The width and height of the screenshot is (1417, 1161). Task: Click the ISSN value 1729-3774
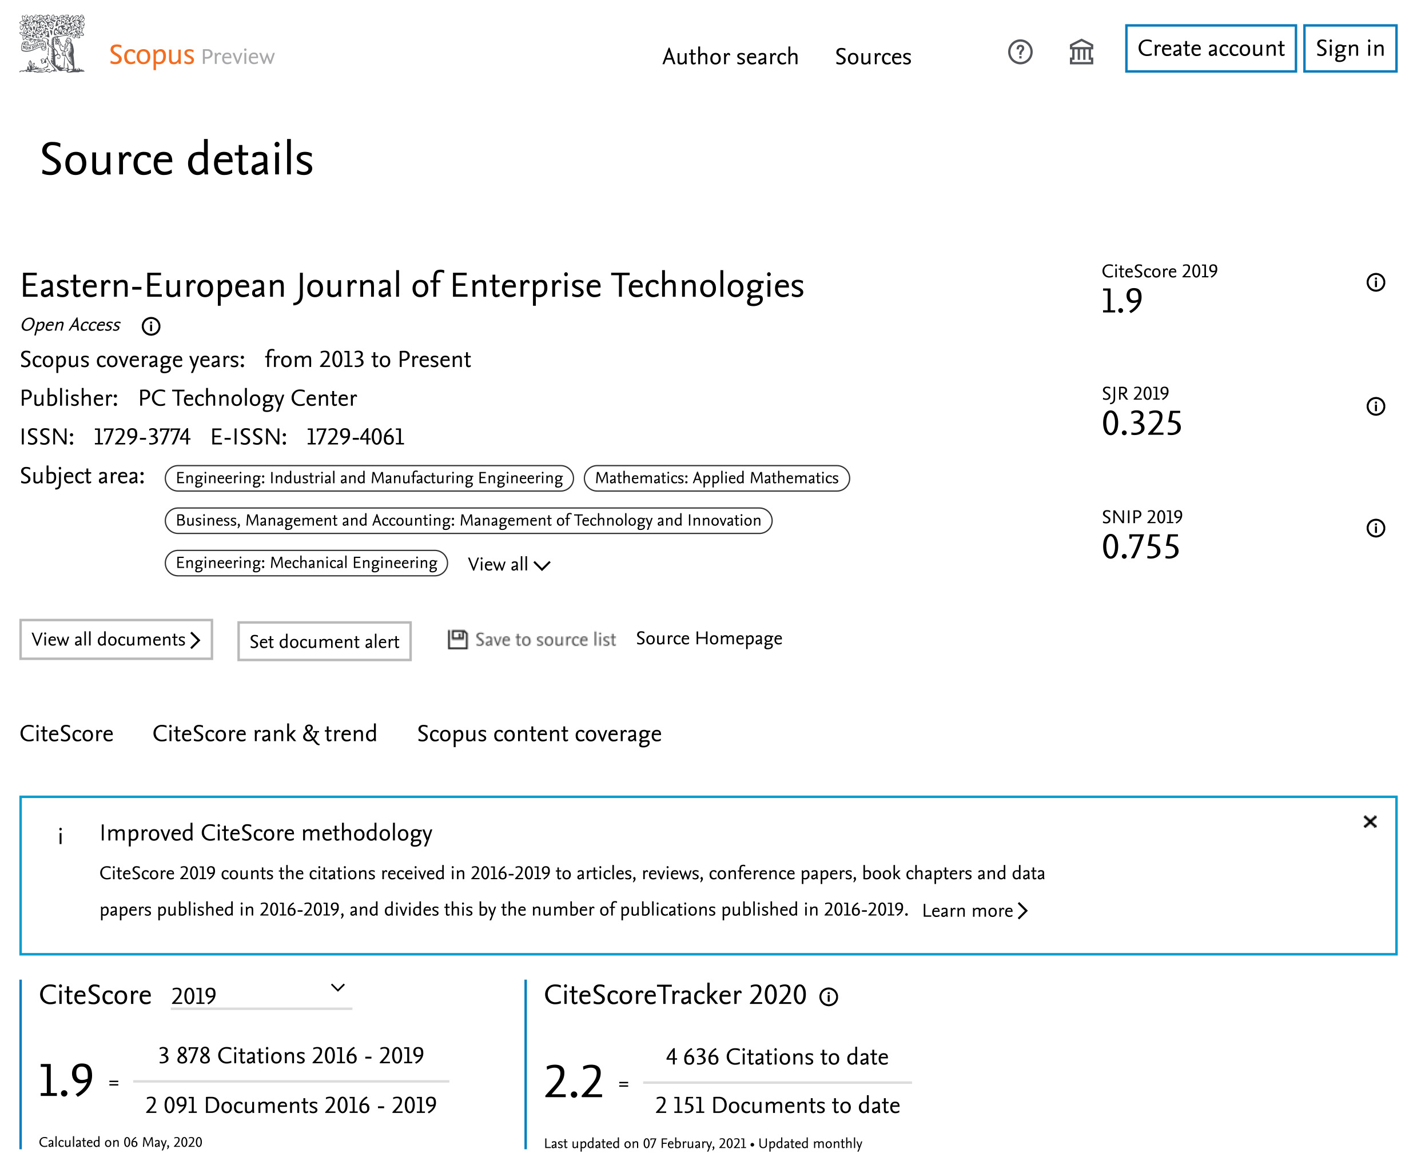click(142, 437)
